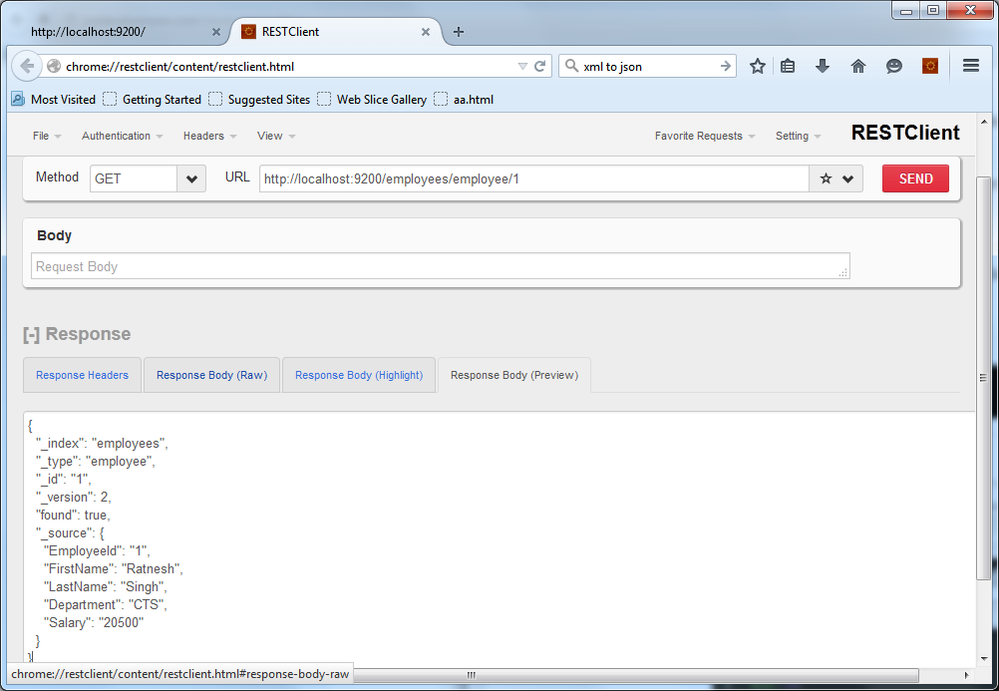Click the horizontal scrollbar thumb
The height and width of the screenshot is (691, 999).
(472, 675)
